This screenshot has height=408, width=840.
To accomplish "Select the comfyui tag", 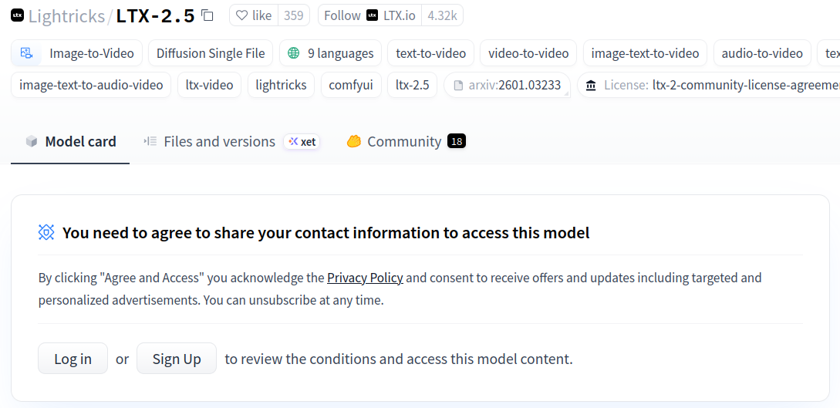I will point(351,85).
